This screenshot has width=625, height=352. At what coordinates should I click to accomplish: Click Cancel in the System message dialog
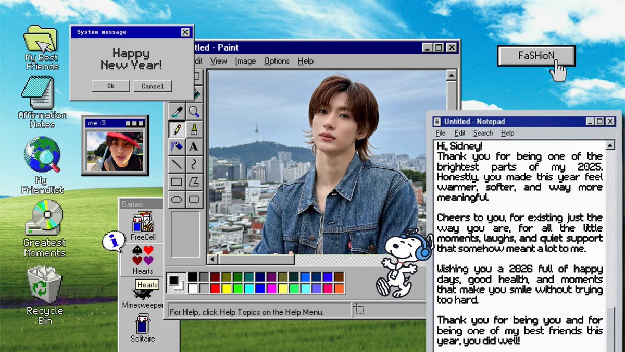[153, 86]
